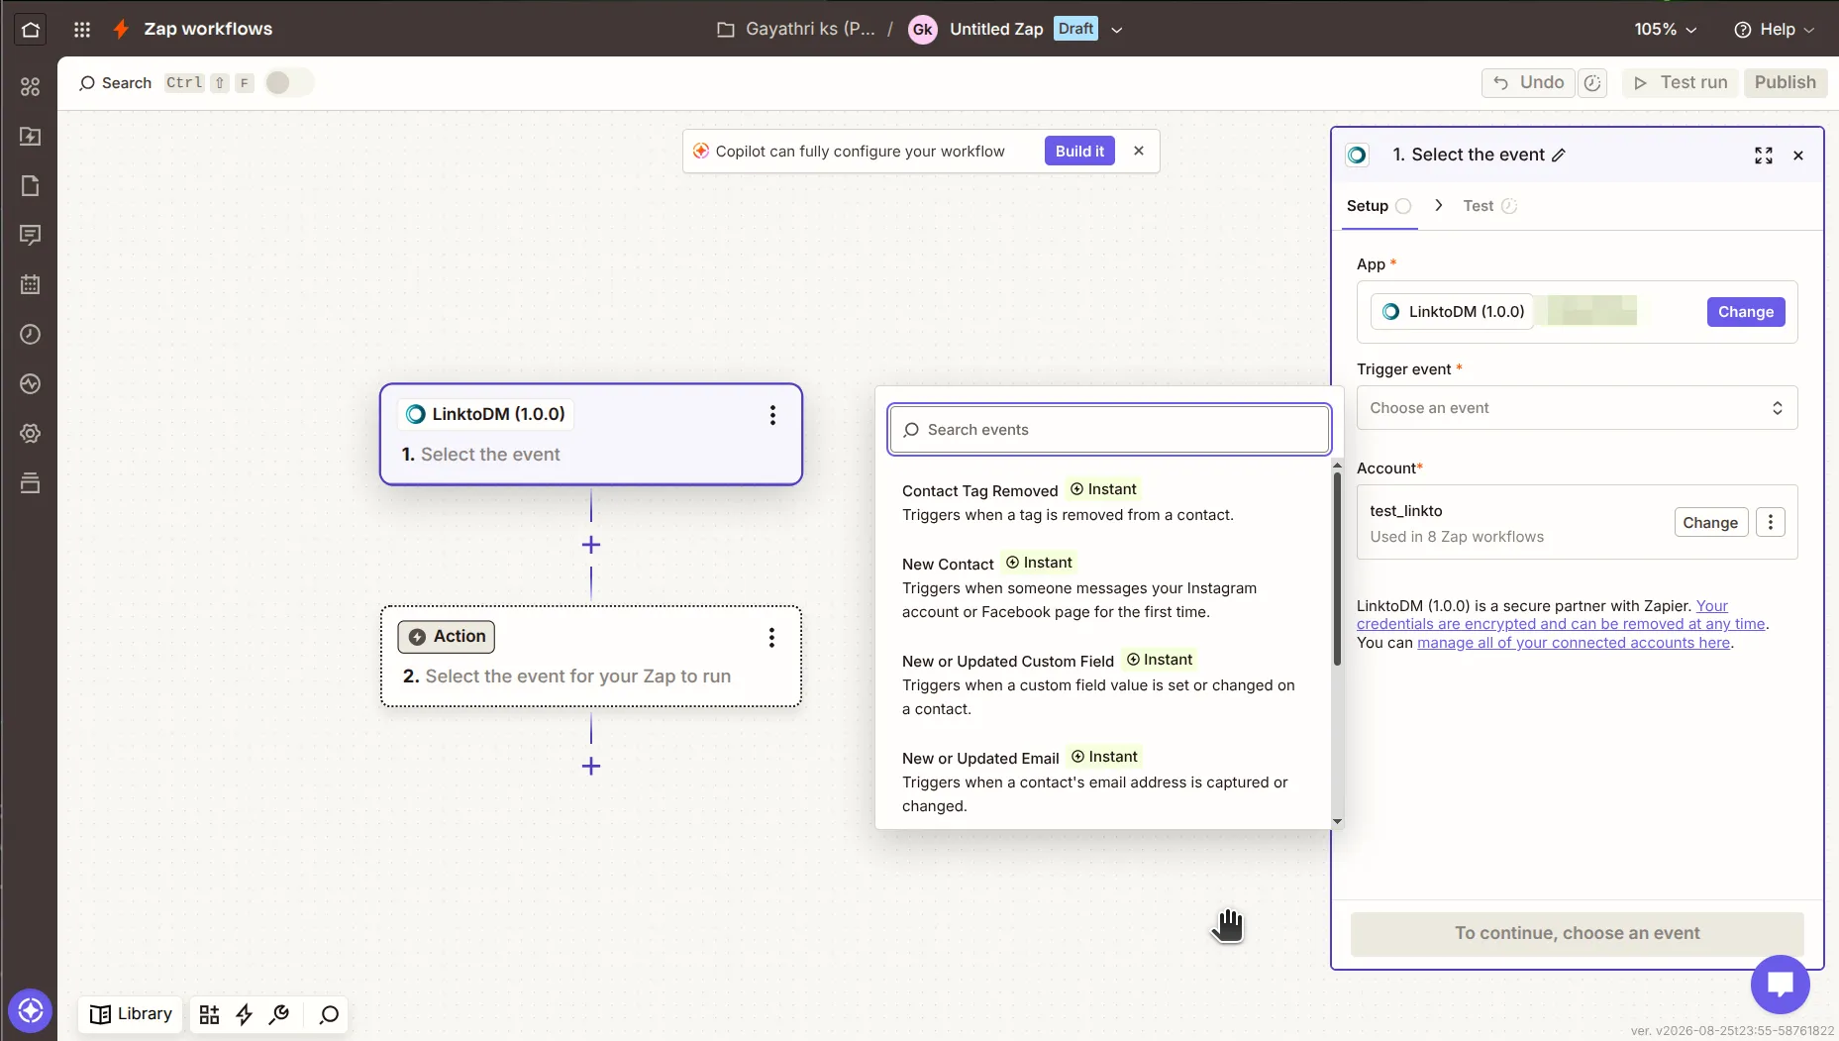Rename the step with the pencil icon
Viewport: 1839px width, 1041px height.
pyautogui.click(x=1559, y=156)
